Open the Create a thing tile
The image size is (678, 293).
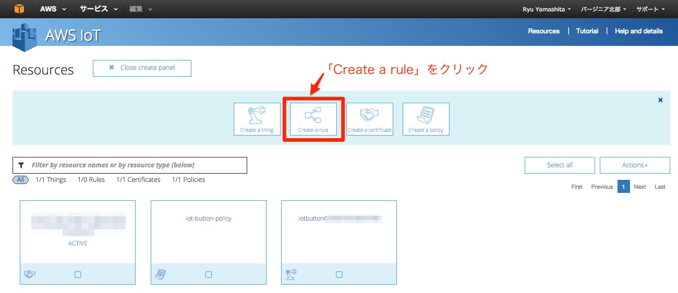[257, 119]
